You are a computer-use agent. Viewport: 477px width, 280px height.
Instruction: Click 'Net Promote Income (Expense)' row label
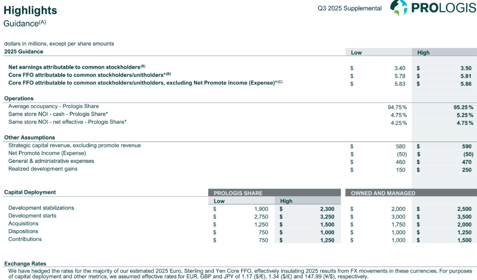pos(47,153)
